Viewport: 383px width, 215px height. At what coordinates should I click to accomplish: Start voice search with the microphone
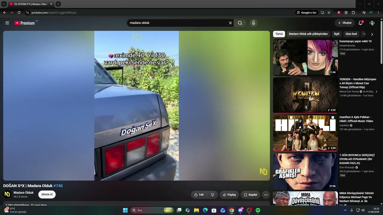click(x=253, y=23)
